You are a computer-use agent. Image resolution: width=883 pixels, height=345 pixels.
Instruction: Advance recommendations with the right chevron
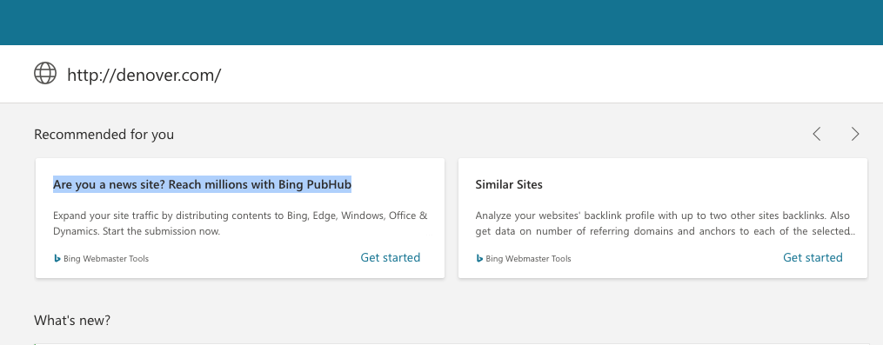(x=855, y=134)
